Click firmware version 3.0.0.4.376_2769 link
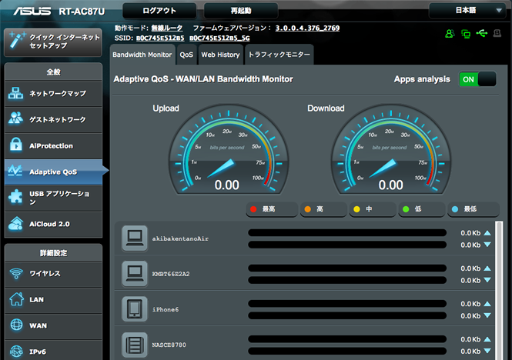 coord(307,28)
